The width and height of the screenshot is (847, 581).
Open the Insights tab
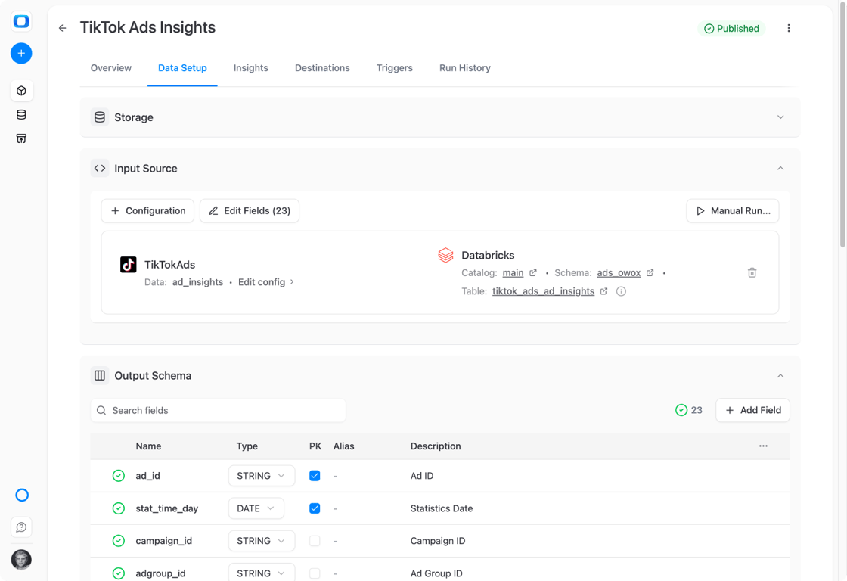250,68
